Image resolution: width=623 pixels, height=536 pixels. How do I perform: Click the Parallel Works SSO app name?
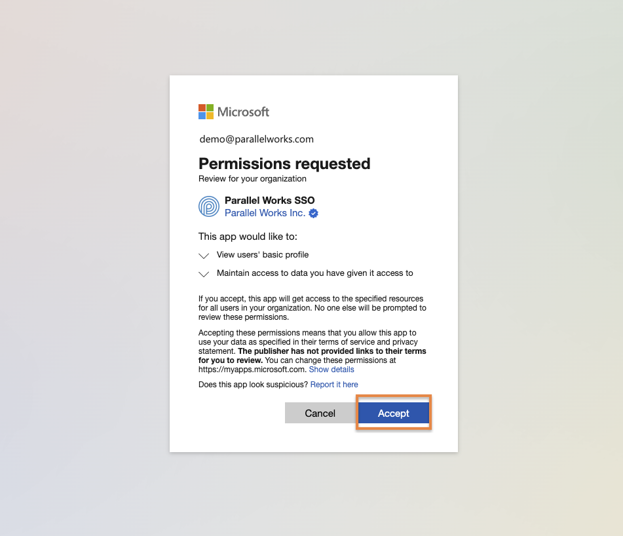269,201
